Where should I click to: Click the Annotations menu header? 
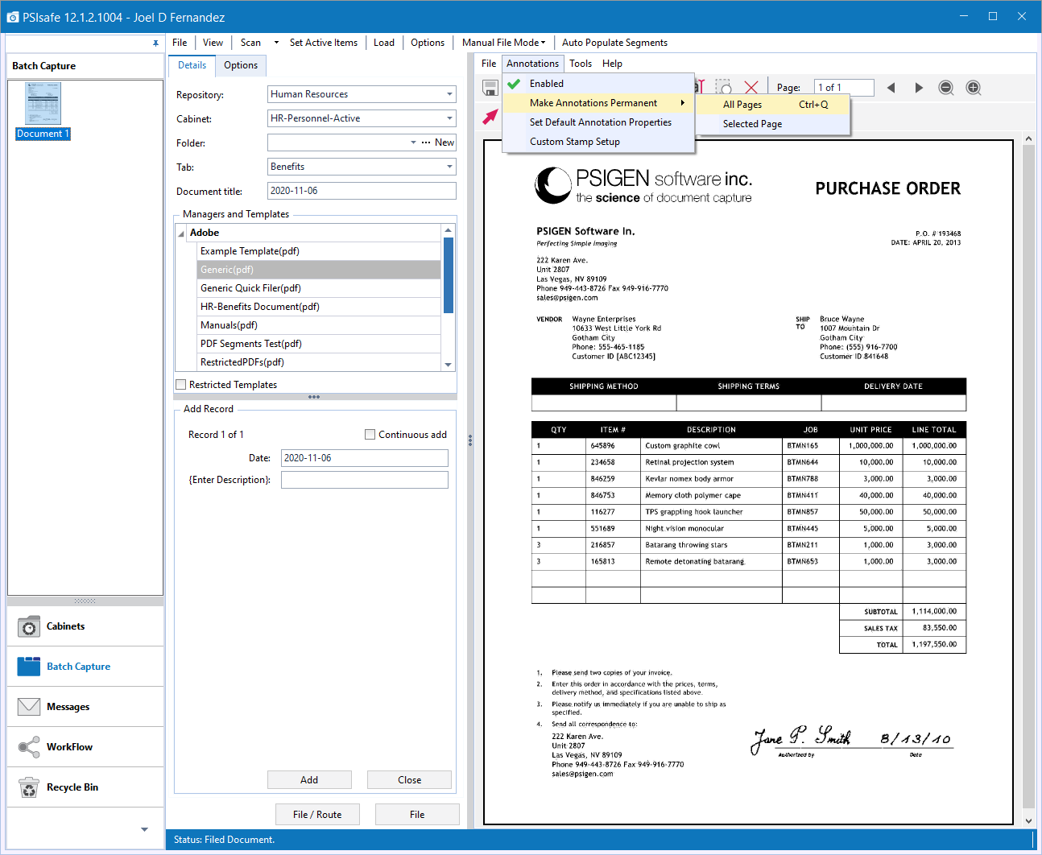(532, 64)
